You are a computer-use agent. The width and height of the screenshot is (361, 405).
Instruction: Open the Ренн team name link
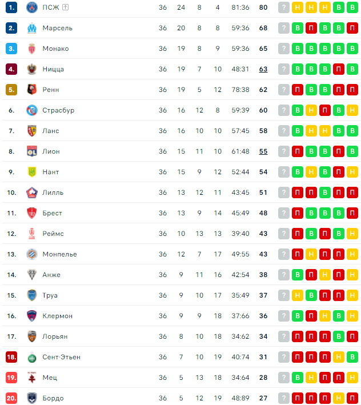(51, 90)
